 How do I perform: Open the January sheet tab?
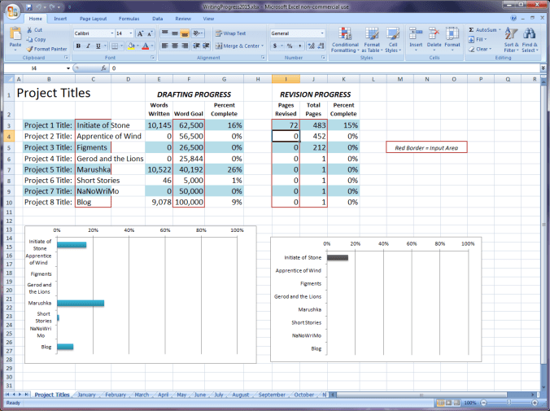[85, 395]
